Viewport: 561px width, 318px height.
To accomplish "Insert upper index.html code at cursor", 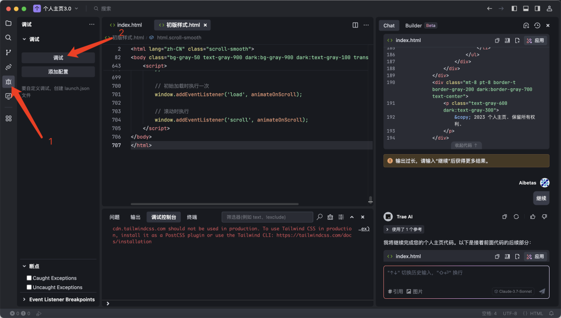I will tap(507, 40).
